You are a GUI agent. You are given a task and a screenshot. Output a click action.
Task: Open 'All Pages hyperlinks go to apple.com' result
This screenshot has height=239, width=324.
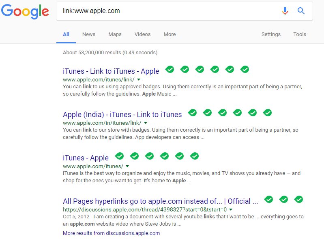pos(160,201)
